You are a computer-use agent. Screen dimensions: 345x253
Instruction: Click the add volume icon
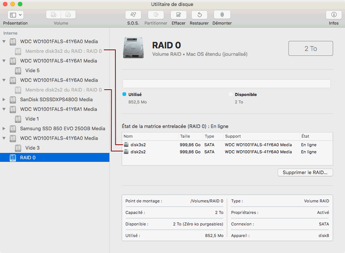(54, 15)
